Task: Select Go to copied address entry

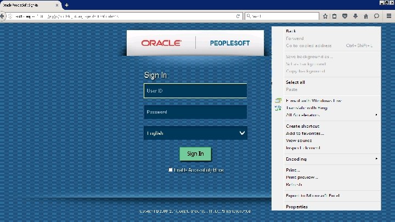Action: click(308, 45)
